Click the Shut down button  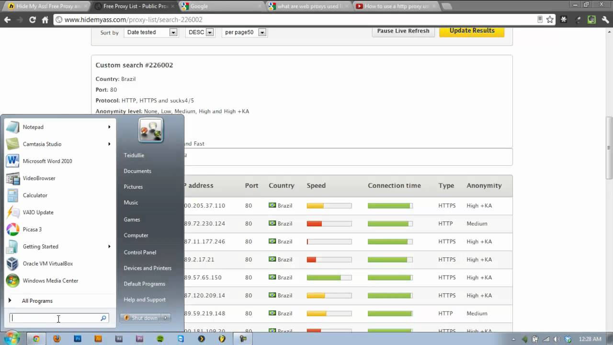[x=141, y=318]
